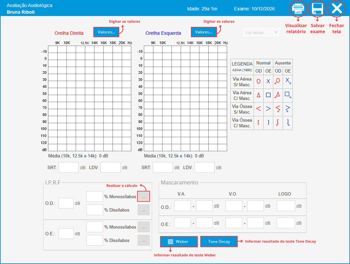Click the O.D. Monossílabos calculation button
Image resolution: width=350 pixels, height=264 pixels.
143,197
